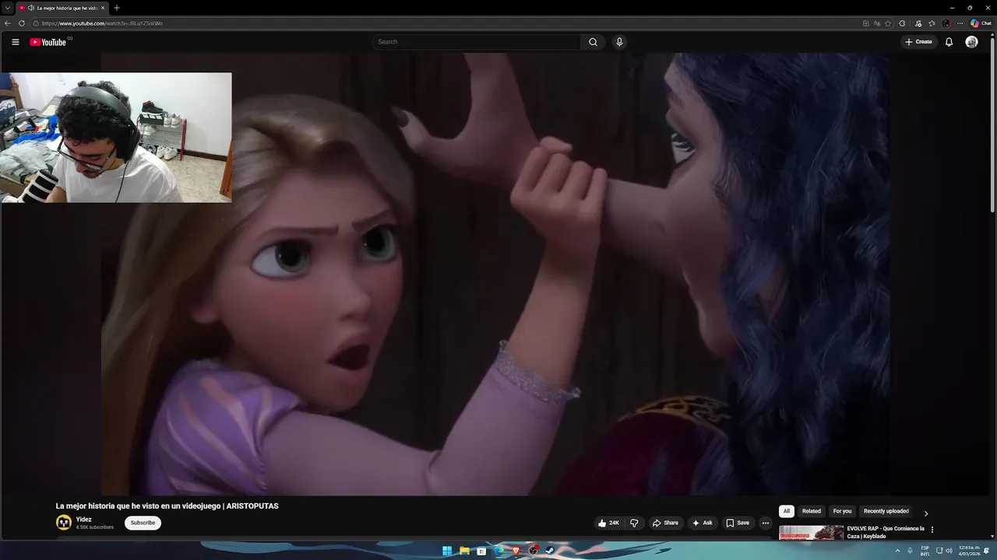Open the Yidez channel avatar
This screenshot has width=997, height=560.
(x=64, y=523)
